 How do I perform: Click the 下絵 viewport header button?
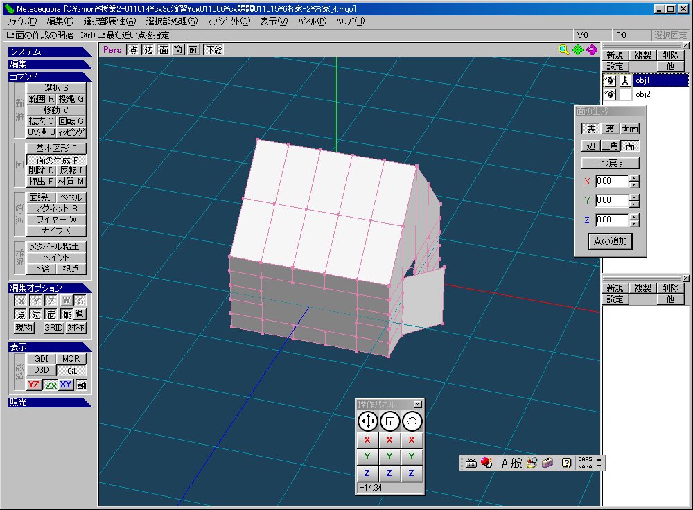[214, 50]
